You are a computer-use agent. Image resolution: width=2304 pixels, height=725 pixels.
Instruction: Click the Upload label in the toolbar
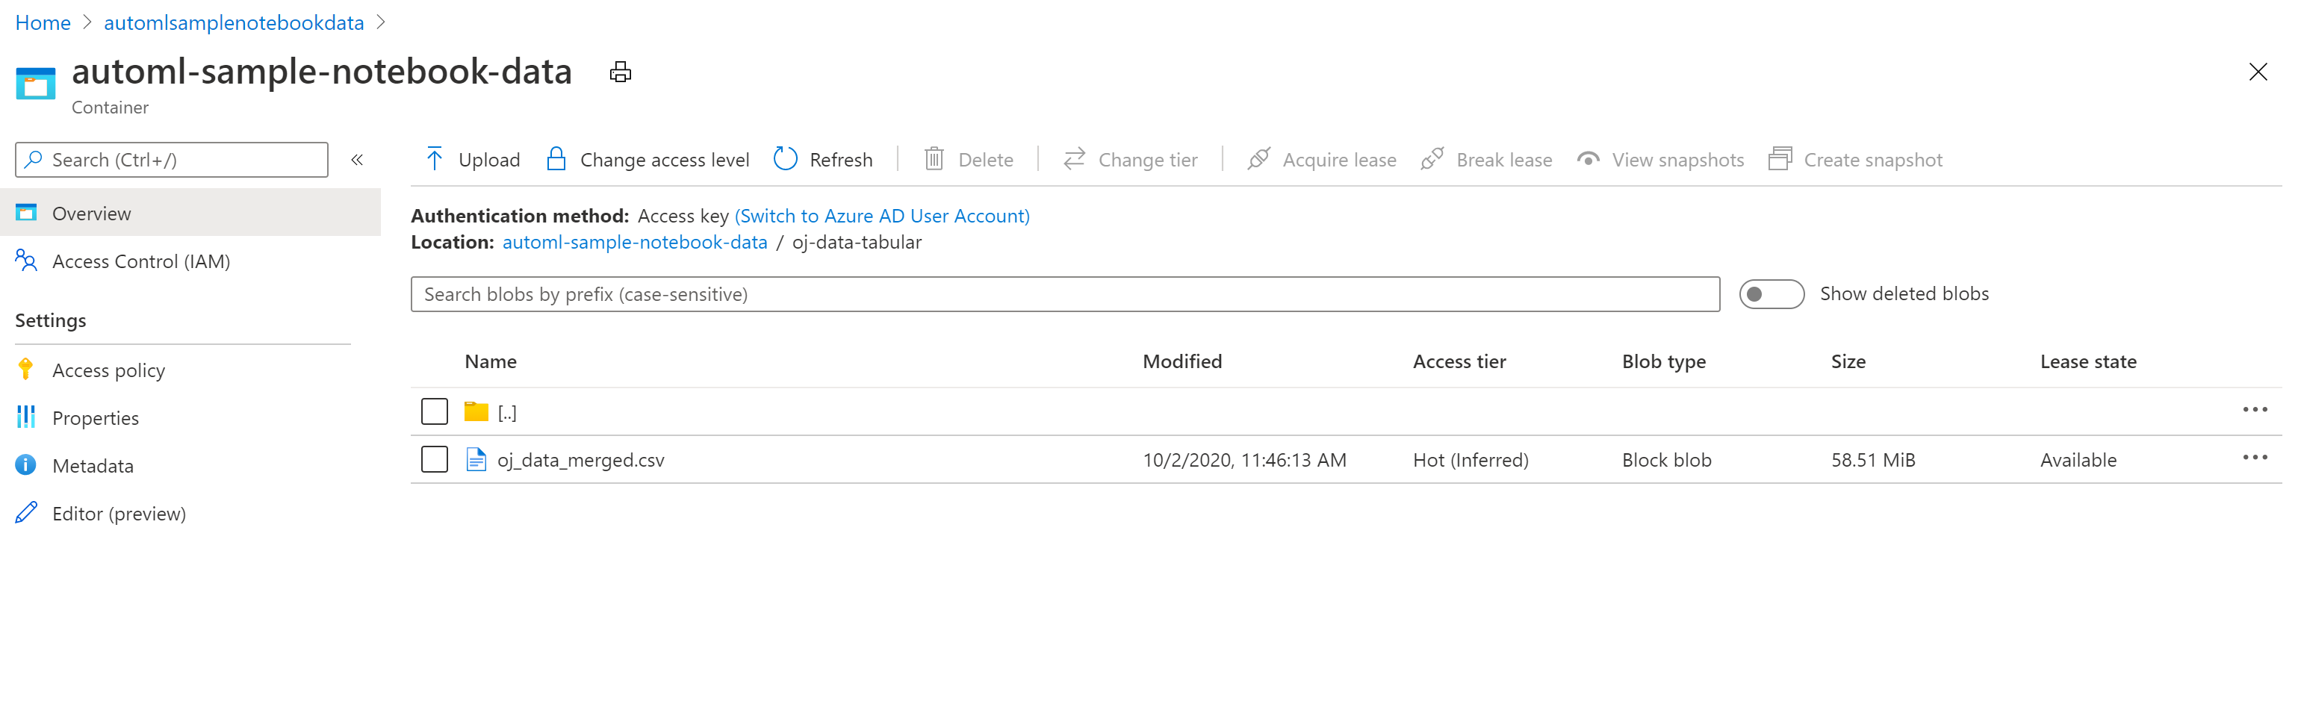pyautogui.click(x=489, y=160)
